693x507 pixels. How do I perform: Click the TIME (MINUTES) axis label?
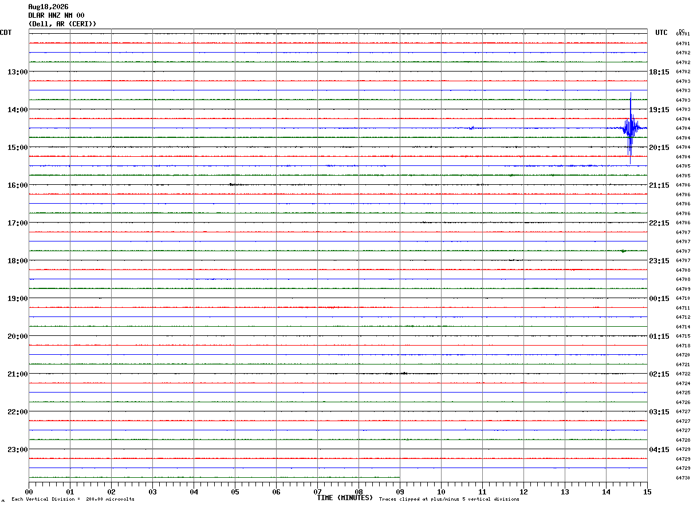(345, 498)
